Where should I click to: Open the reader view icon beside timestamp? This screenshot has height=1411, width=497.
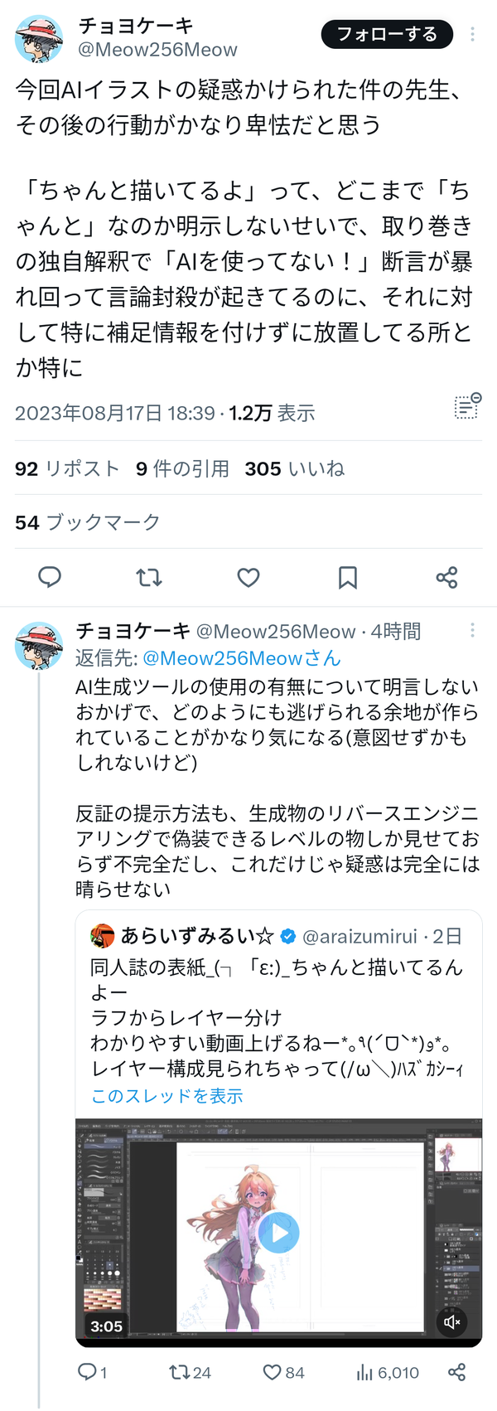(x=468, y=406)
